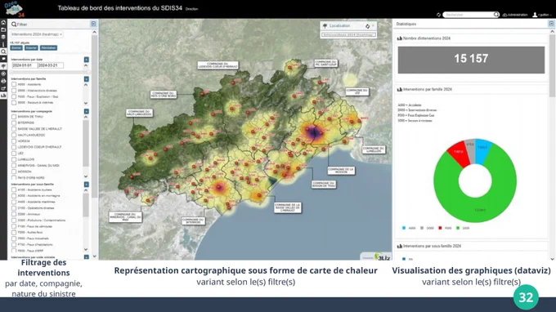
Task: Click the up arrow of the sous-famille list
Action: point(86,190)
